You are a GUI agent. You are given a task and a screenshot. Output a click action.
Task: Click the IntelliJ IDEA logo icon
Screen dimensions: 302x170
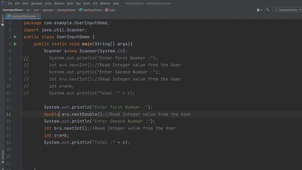3,3
